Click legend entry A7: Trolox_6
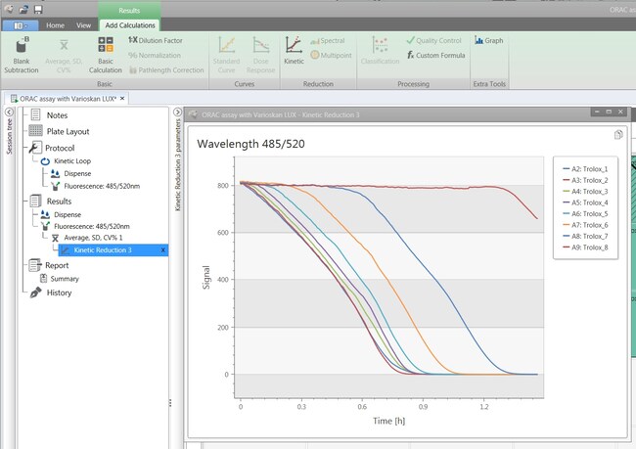636x449 pixels. (585, 225)
